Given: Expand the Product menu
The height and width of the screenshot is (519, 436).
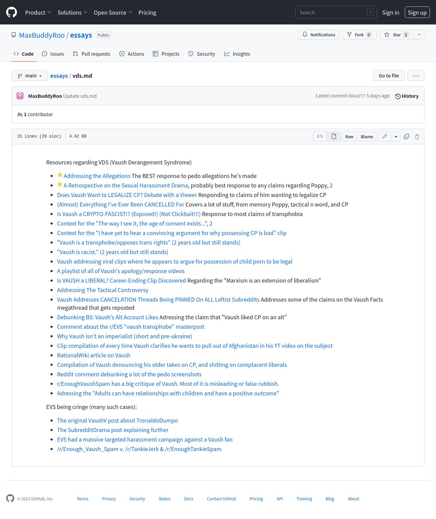Looking at the screenshot, I should (x=38, y=12).
